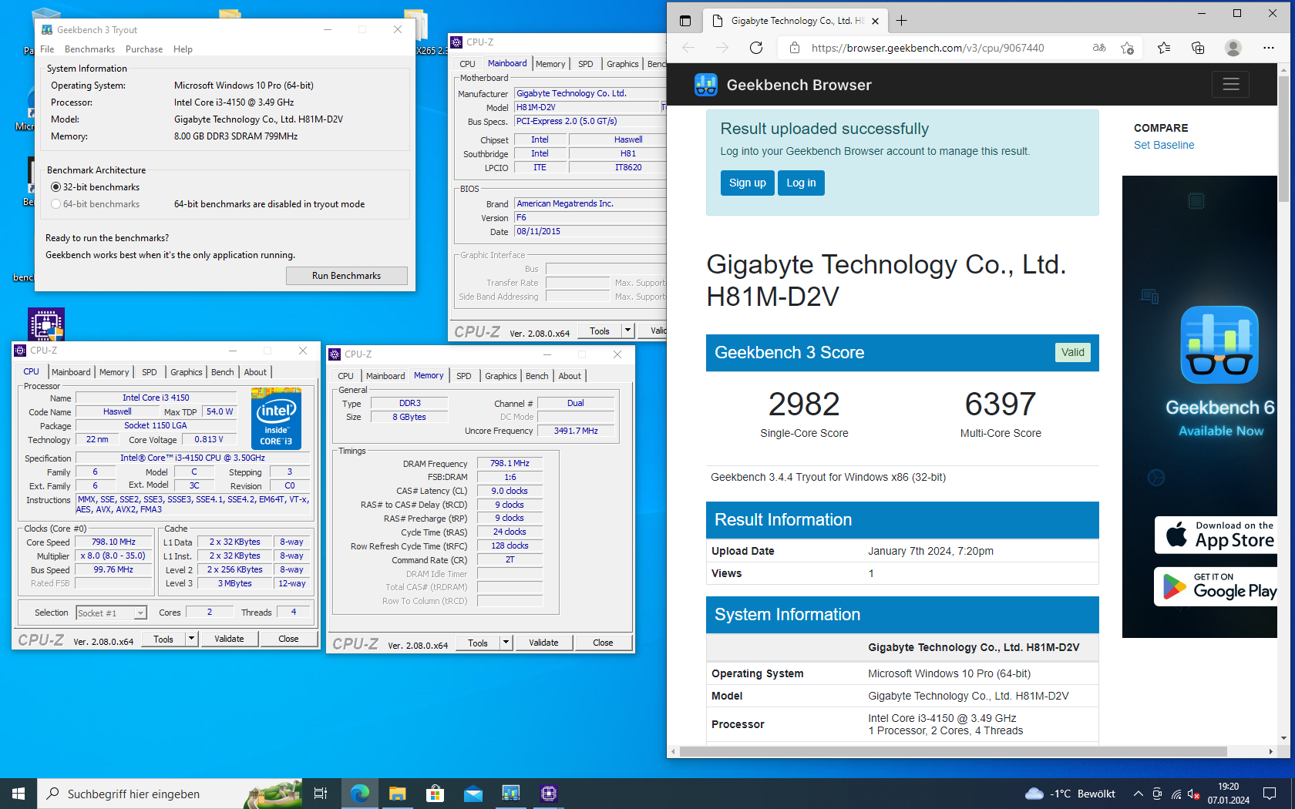The image size is (1295, 809).
Task: Open the Purchase menu in Geekbench
Action: pos(144,49)
